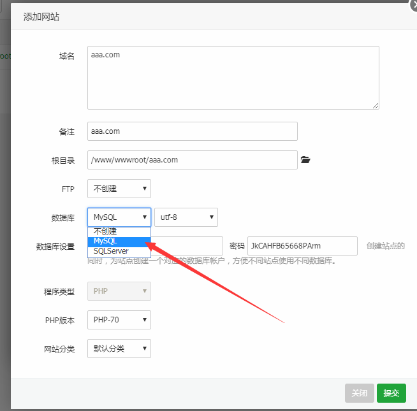
Task: Click the PHP版本 label
Action: (60, 321)
